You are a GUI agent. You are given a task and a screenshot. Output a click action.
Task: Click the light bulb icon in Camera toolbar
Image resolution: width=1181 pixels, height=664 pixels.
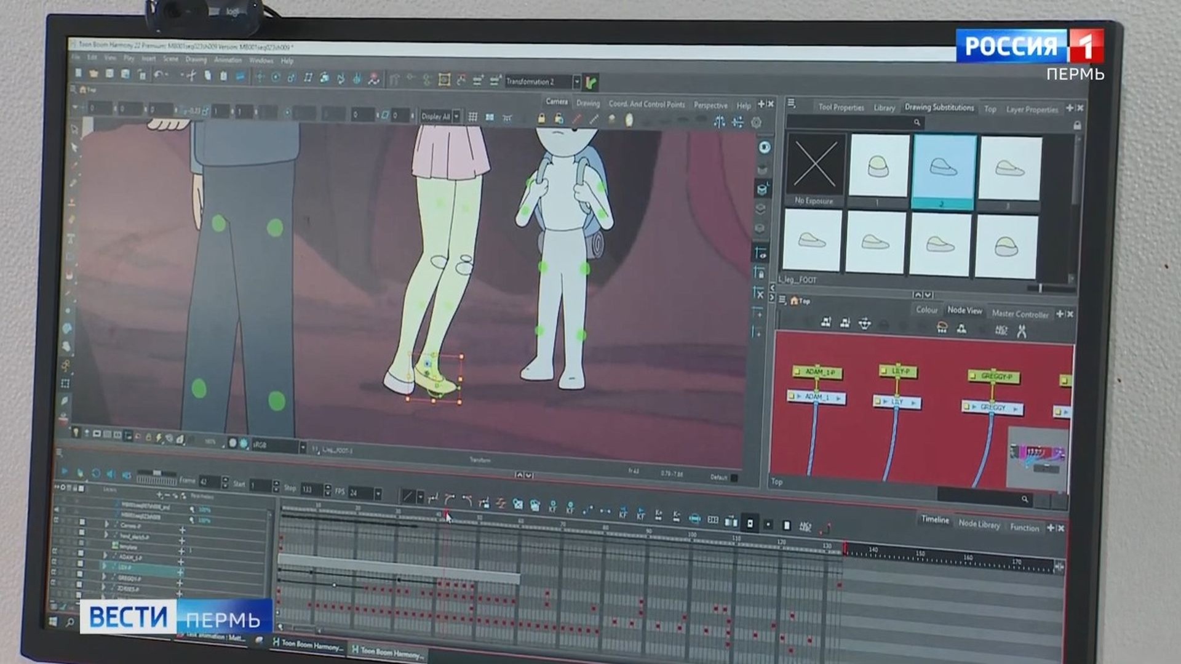(x=629, y=120)
